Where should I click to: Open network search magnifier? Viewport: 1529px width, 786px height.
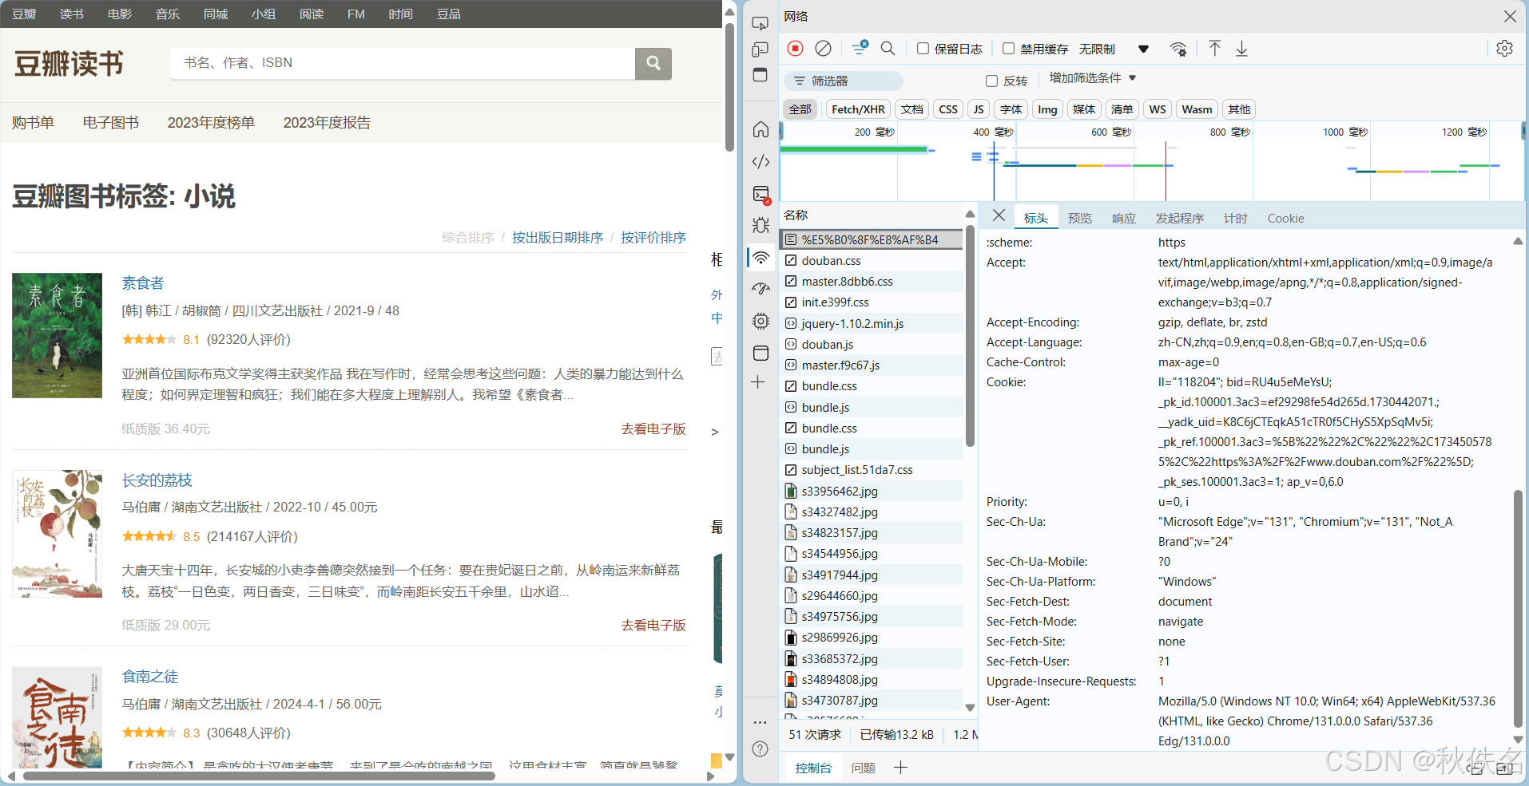point(888,49)
